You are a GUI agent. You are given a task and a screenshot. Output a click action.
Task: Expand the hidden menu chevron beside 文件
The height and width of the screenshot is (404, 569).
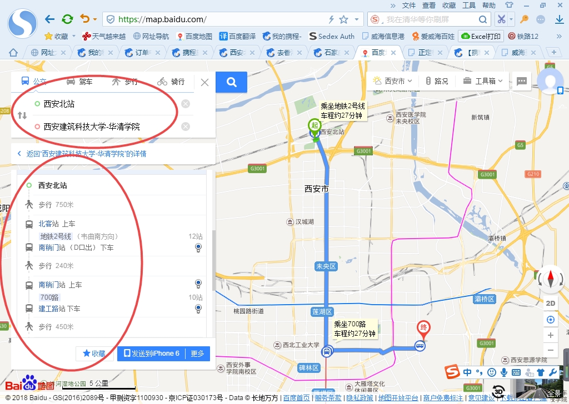(393, 6)
